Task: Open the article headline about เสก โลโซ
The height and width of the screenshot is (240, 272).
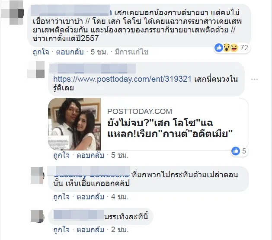Action: [170, 128]
